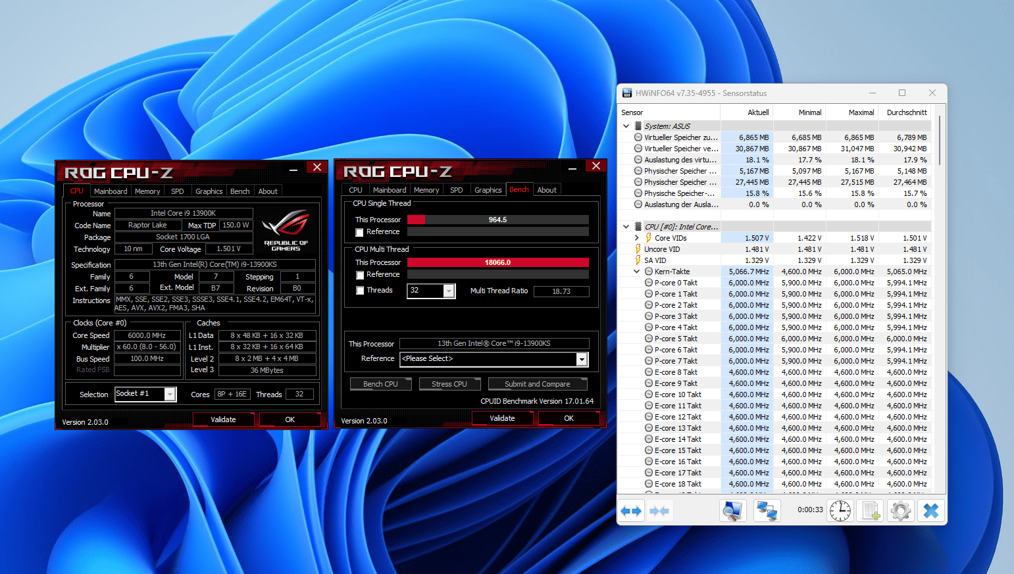Click the multi thread score bar showing 18066.0
1014x574 pixels.
(498, 262)
